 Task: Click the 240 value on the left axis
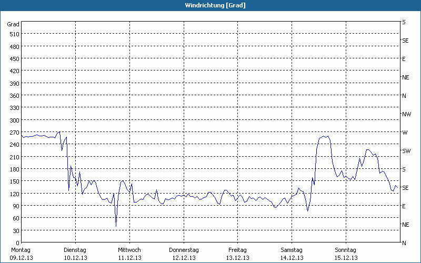tap(15, 145)
